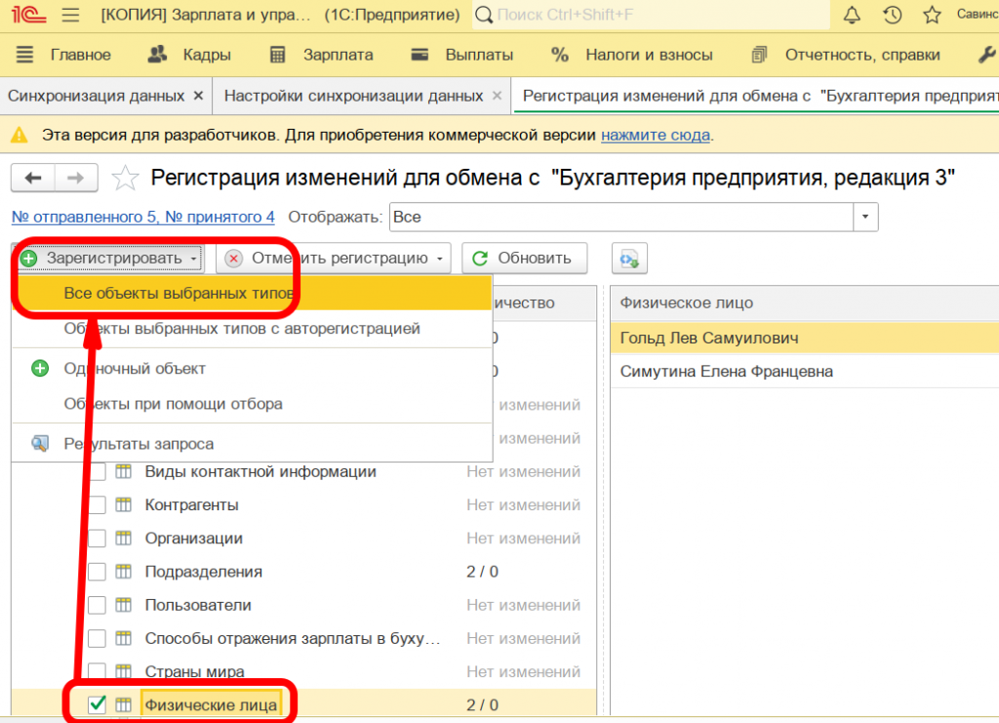
Task: Click the Физическое лицо column header
Action: (x=805, y=303)
